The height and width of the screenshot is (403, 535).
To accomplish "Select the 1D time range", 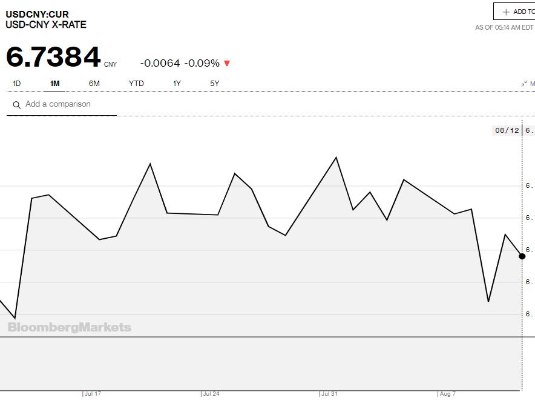I will [16, 84].
